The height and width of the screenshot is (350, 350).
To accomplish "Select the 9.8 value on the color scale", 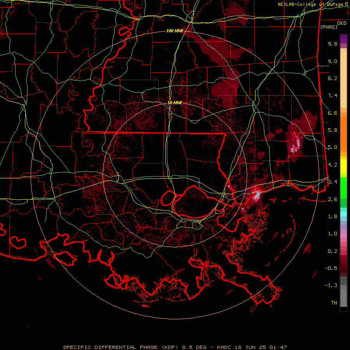I will [332, 44].
